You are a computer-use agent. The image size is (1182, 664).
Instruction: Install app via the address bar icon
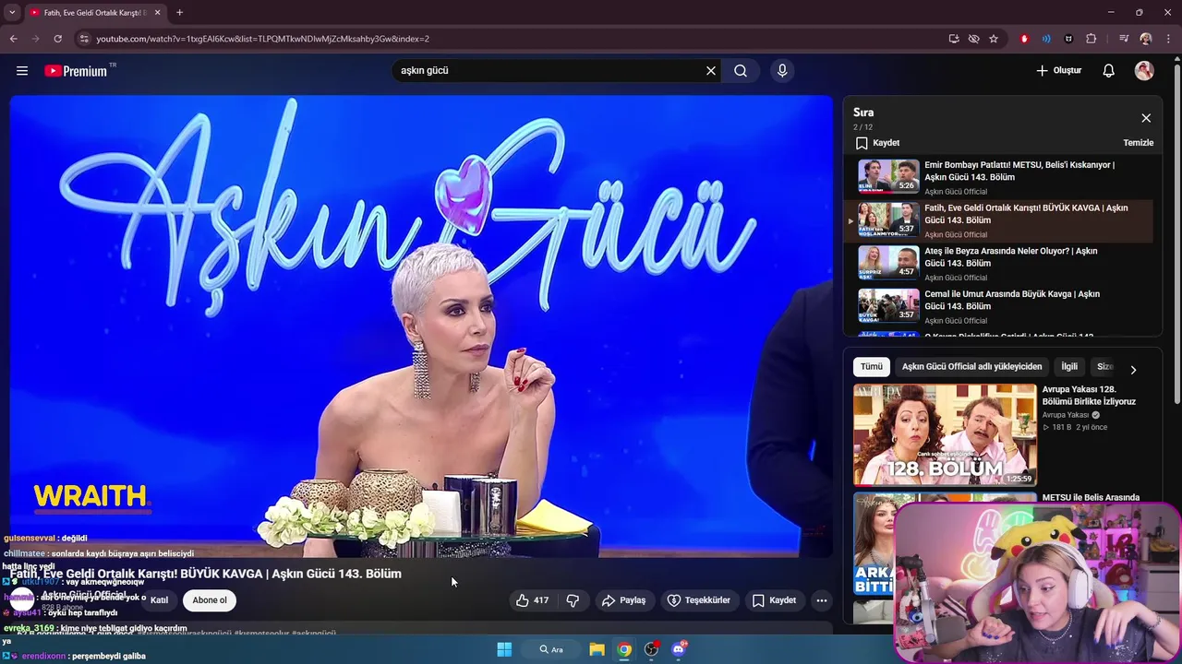pyautogui.click(x=954, y=39)
